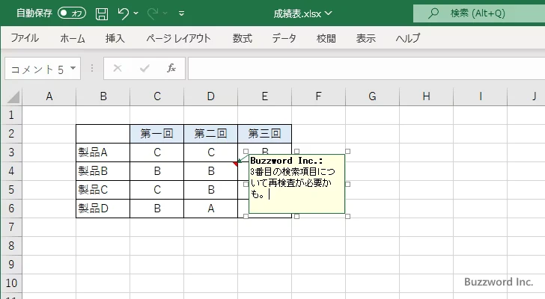Viewport: 545px width, 299px height.
Task: Switch to the 校閲 tab
Action: (326, 38)
